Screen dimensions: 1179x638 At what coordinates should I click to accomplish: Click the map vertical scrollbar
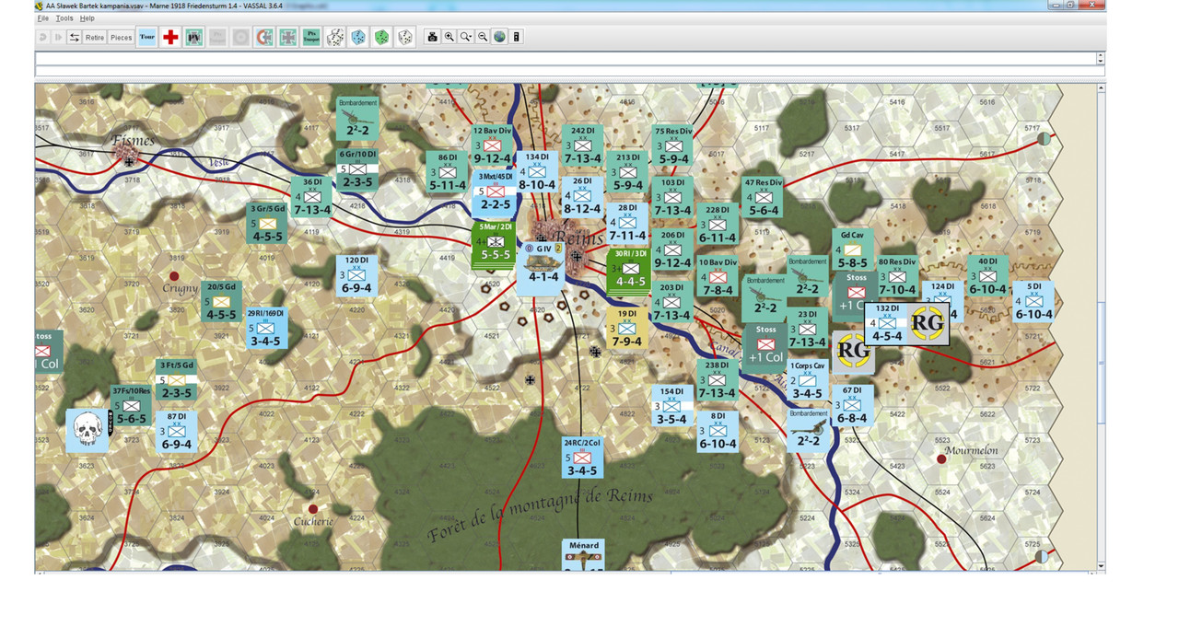coord(1102,327)
